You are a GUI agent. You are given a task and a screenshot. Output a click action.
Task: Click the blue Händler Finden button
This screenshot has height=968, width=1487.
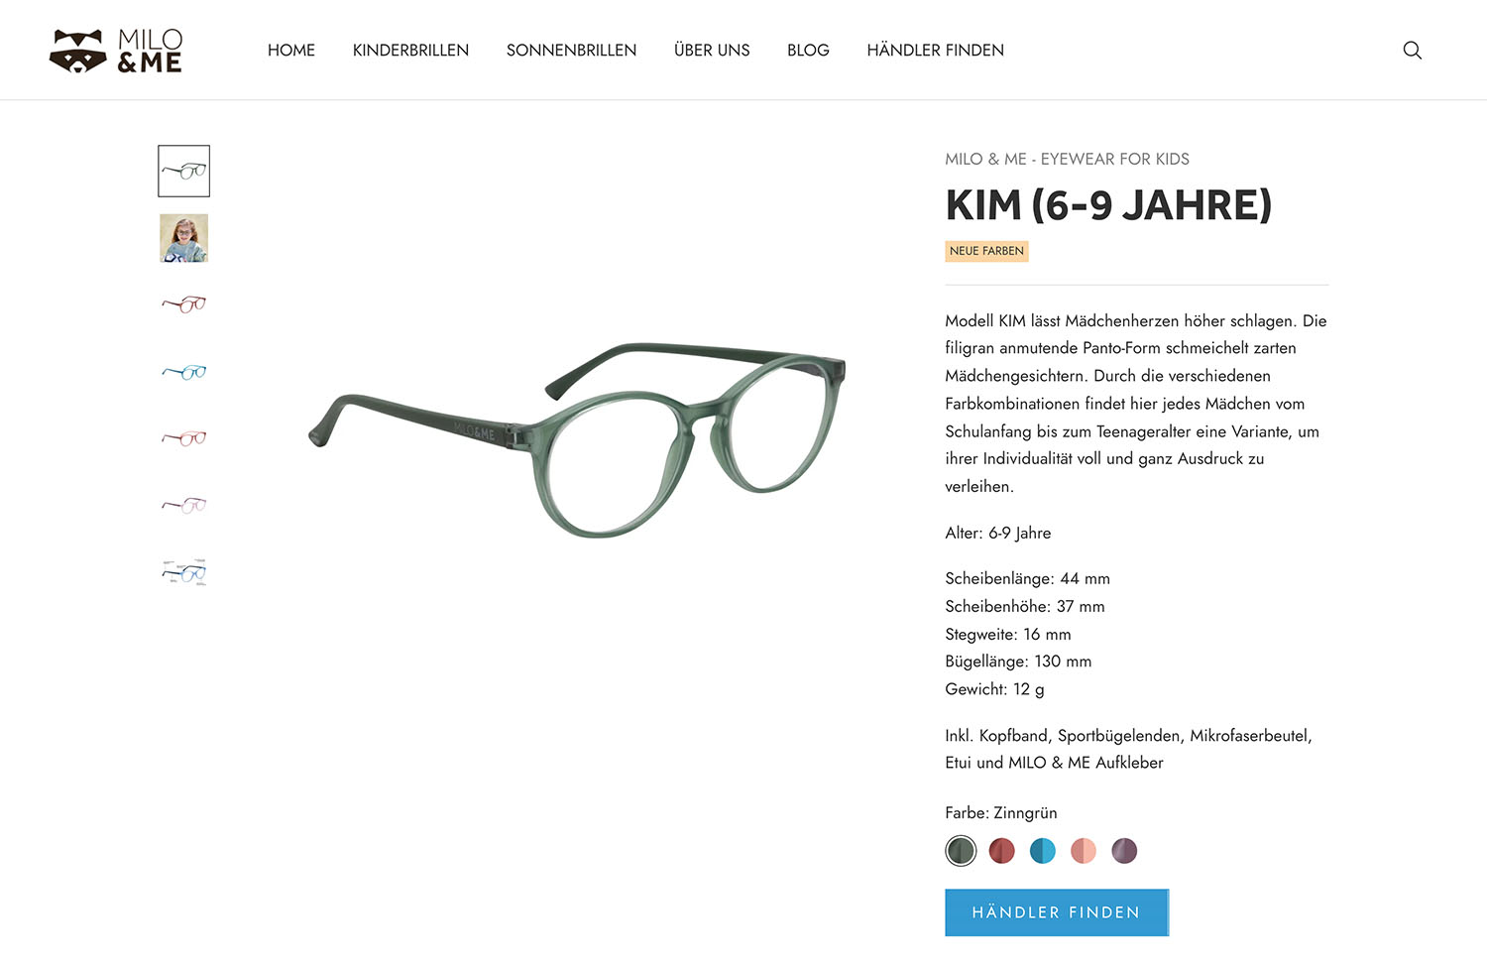tap(1057, 912)
